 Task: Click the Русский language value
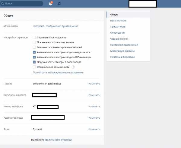coord(37,129)
